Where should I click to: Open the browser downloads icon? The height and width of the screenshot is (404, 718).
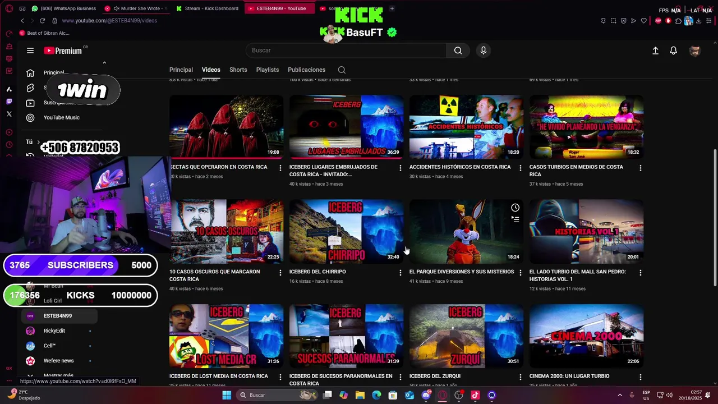[x=698, y=21]
